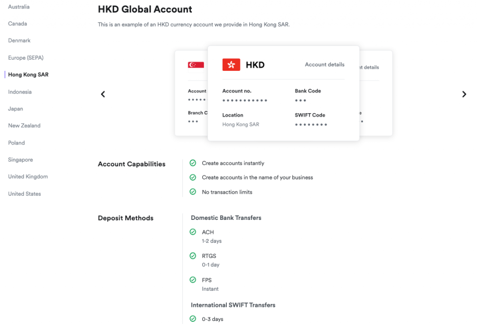This screenshot has width=477, height=327.
Task: Click the text 'No transaction limits'
Action: pos(227,192)
